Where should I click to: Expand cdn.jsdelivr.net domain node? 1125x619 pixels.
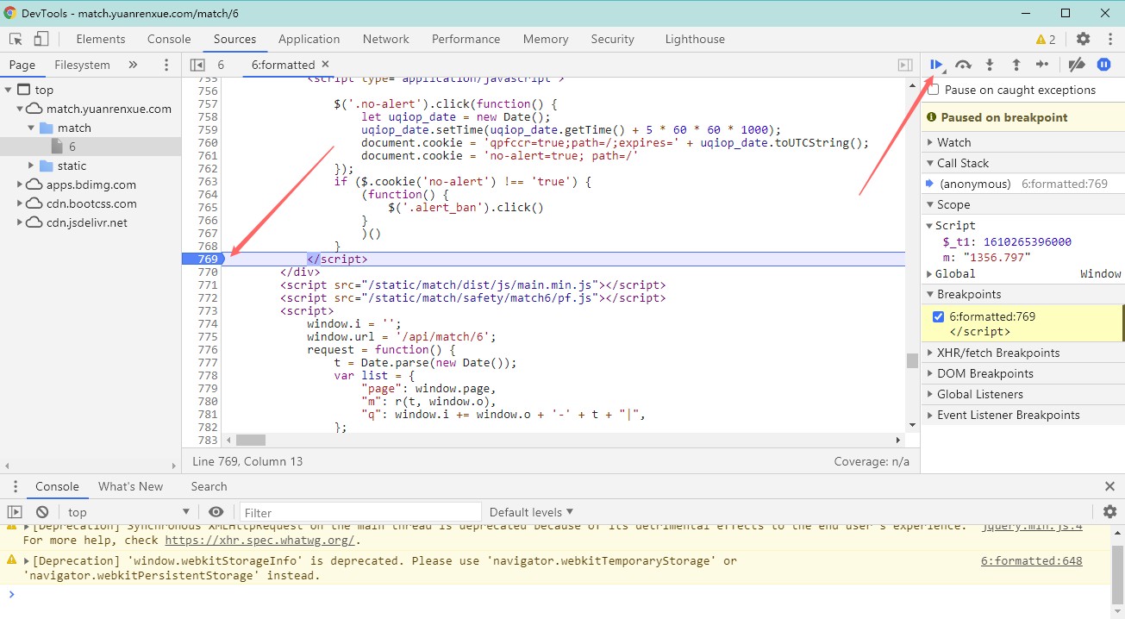click(21, 222)
